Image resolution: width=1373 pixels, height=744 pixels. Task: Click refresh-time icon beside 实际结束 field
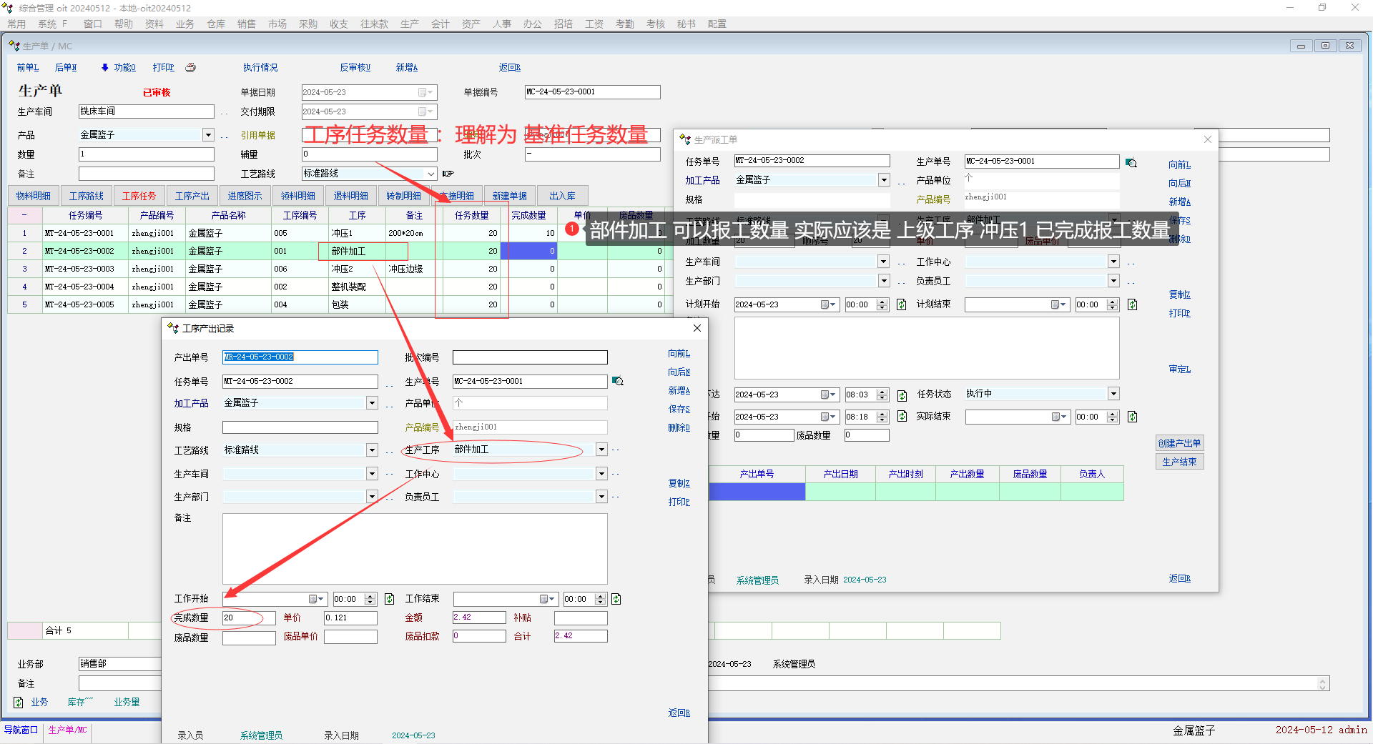(x=1132, y=417)
